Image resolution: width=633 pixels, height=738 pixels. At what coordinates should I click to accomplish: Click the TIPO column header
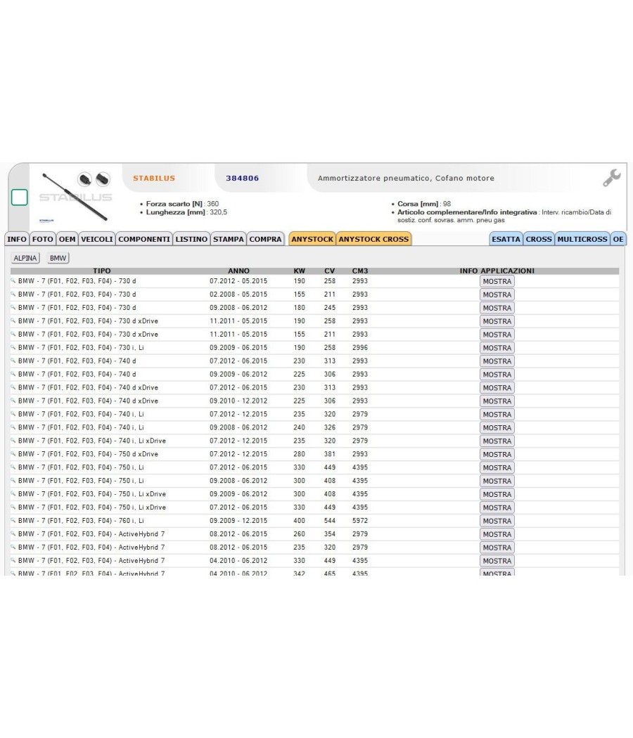[x=102, y=271]
